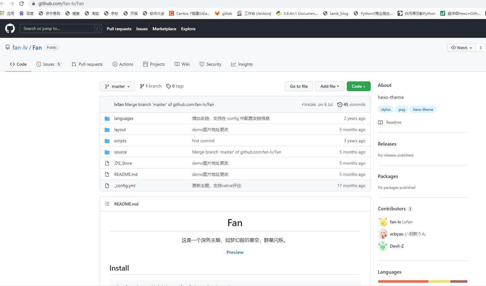
Task: Click the GitHub Octocat logo
Action: (10, 28)
